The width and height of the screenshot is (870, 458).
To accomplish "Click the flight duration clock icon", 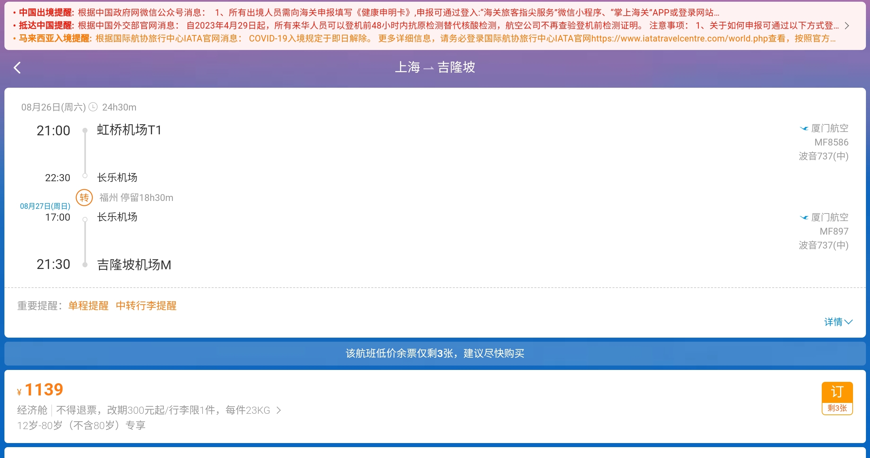I will click(93, 107).
